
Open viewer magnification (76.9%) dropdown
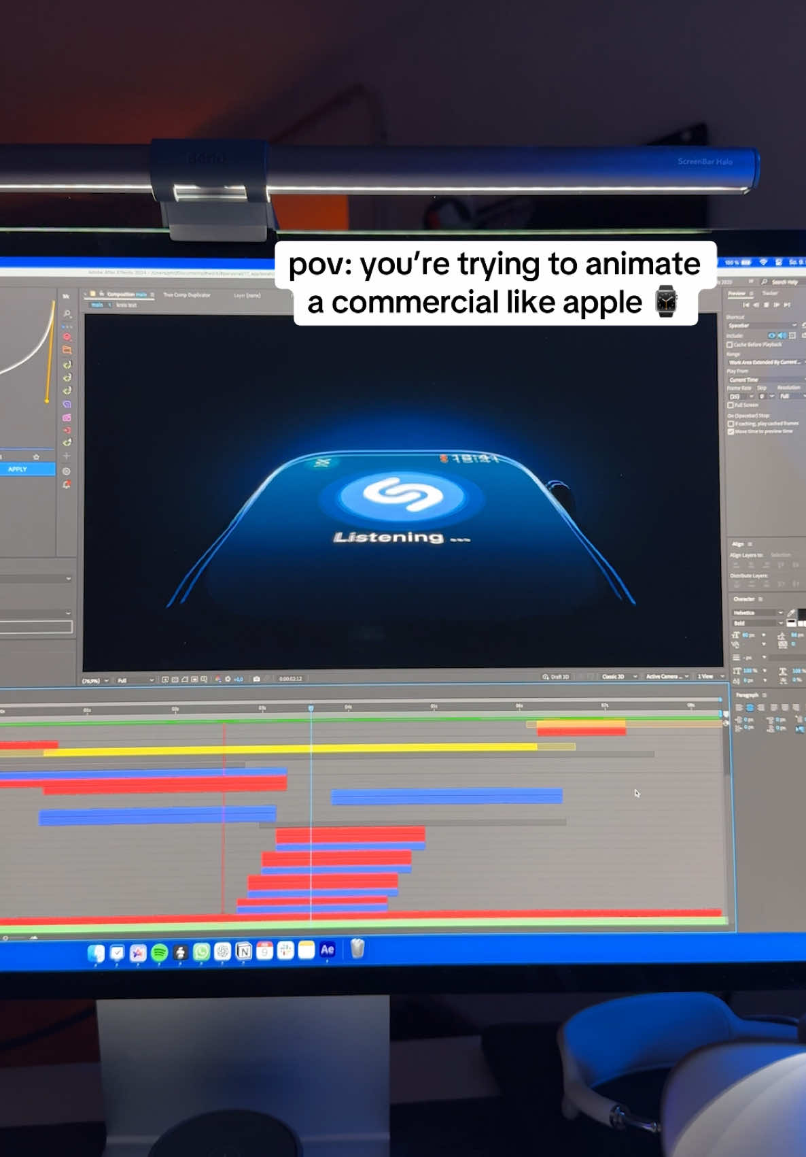click(x=96, y=681)
